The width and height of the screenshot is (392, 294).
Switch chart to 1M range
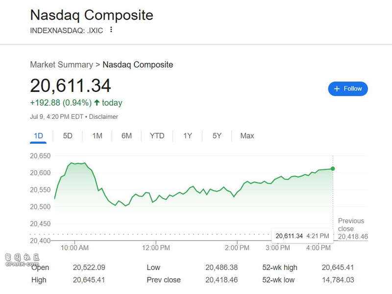click(x=97, y=136)
